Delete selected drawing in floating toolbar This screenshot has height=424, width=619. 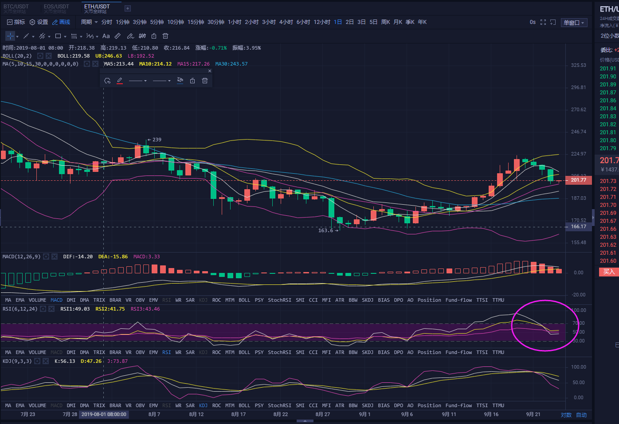[x=205, y=81]
